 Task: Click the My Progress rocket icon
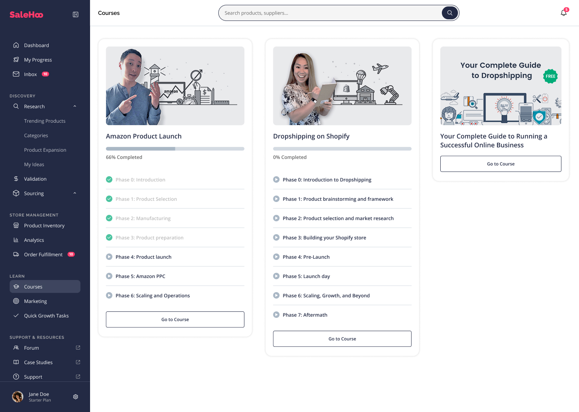click(16, 60)
